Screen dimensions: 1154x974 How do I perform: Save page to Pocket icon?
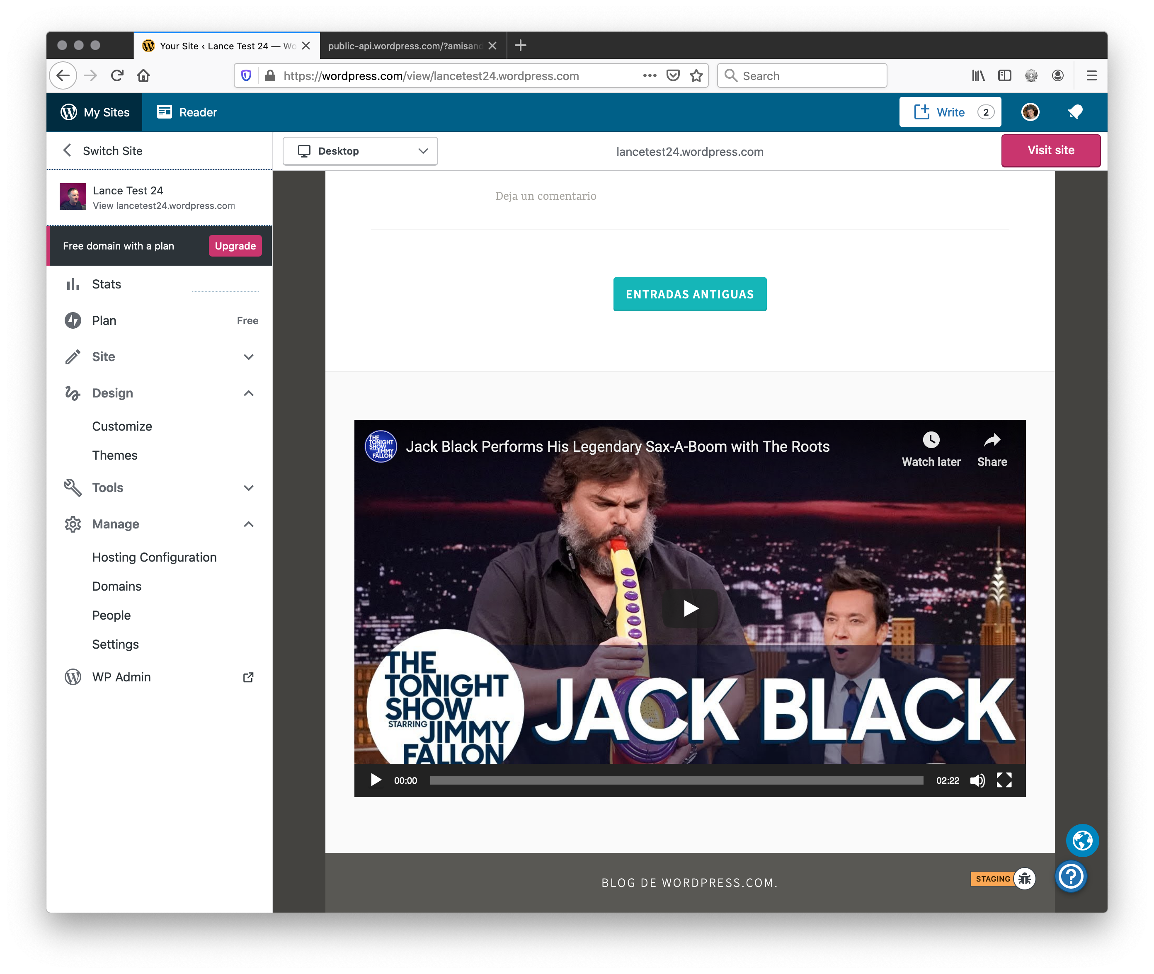click(x=672, y=76)
